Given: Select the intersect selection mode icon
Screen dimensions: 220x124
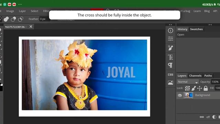Looking at the screenshot, I should [x=21, y=19].
